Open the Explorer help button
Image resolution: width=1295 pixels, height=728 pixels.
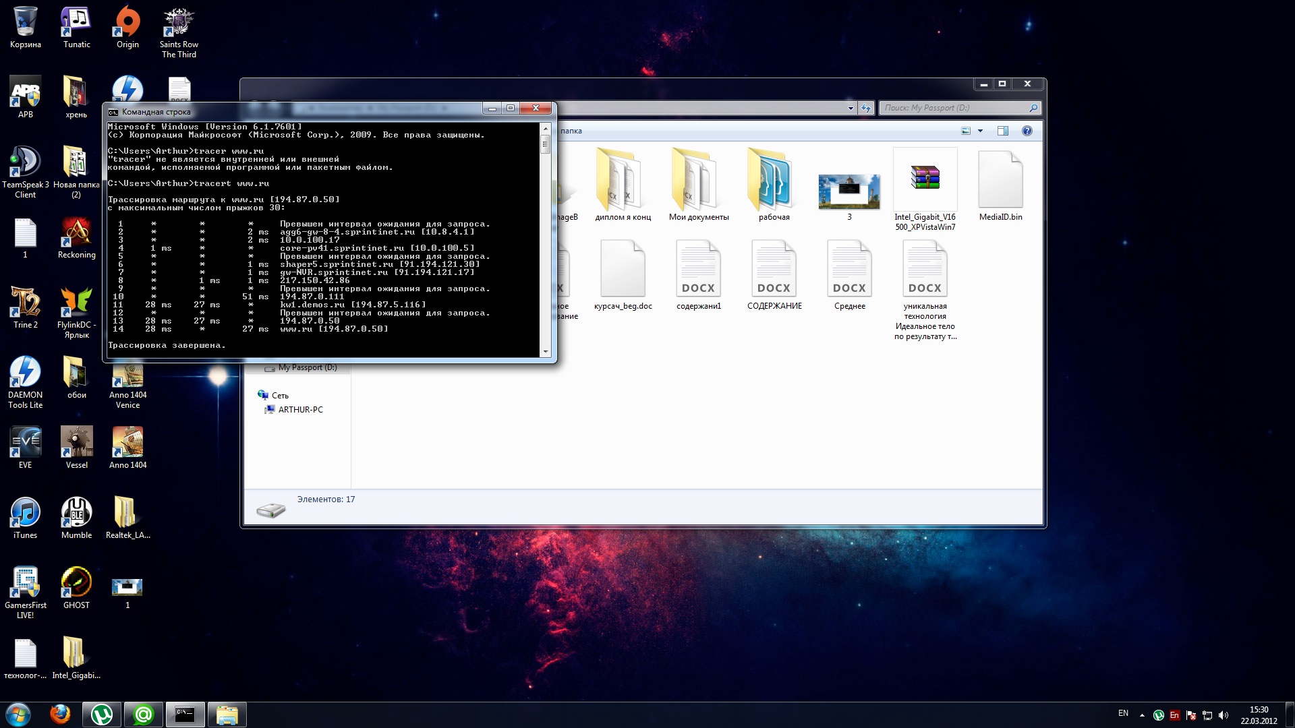(1027, 131)
